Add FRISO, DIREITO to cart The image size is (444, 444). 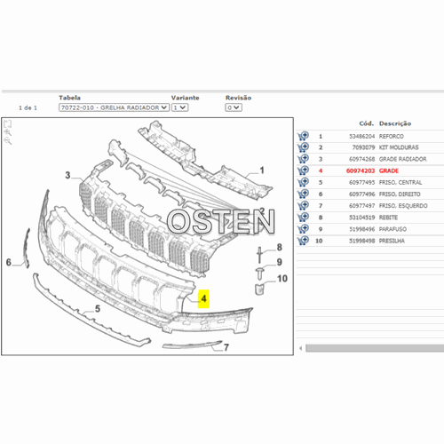303,194
